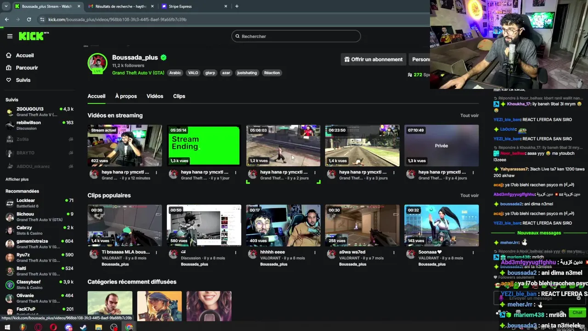Open options menu for Stream actuel video
588x331 pixels.
pos(156,172)
